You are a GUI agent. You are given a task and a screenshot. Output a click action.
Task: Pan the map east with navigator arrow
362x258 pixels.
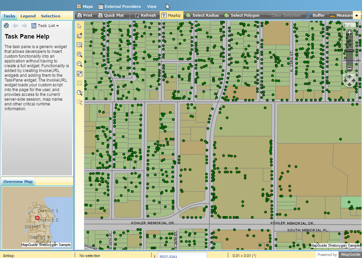coord(353,80)
